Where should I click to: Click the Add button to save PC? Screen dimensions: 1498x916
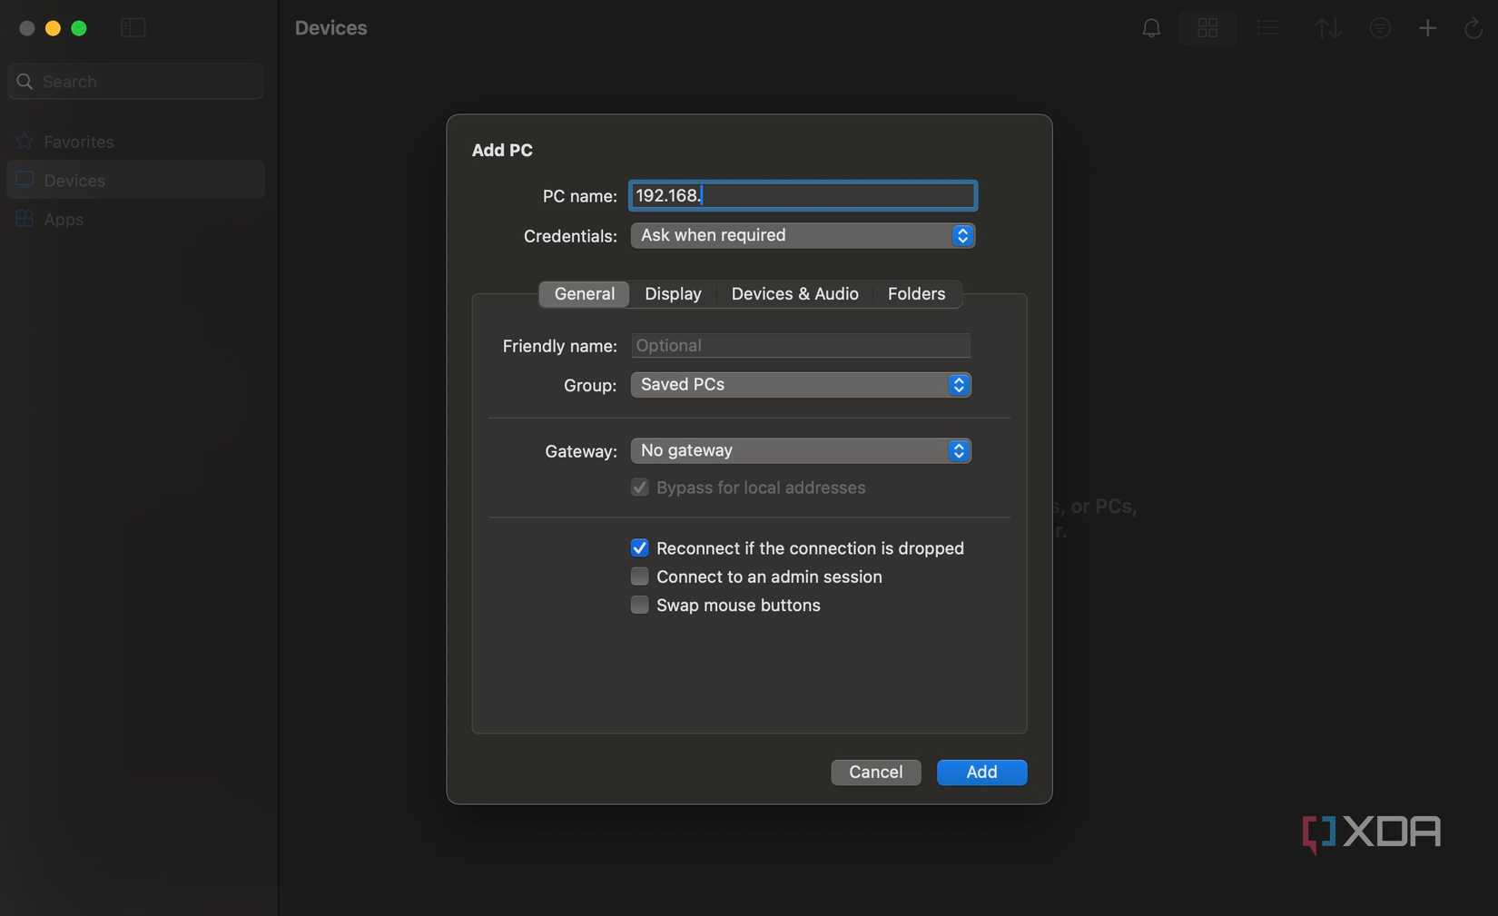click(x=981, y=772)
